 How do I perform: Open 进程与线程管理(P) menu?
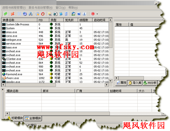(x=14, y=8)
